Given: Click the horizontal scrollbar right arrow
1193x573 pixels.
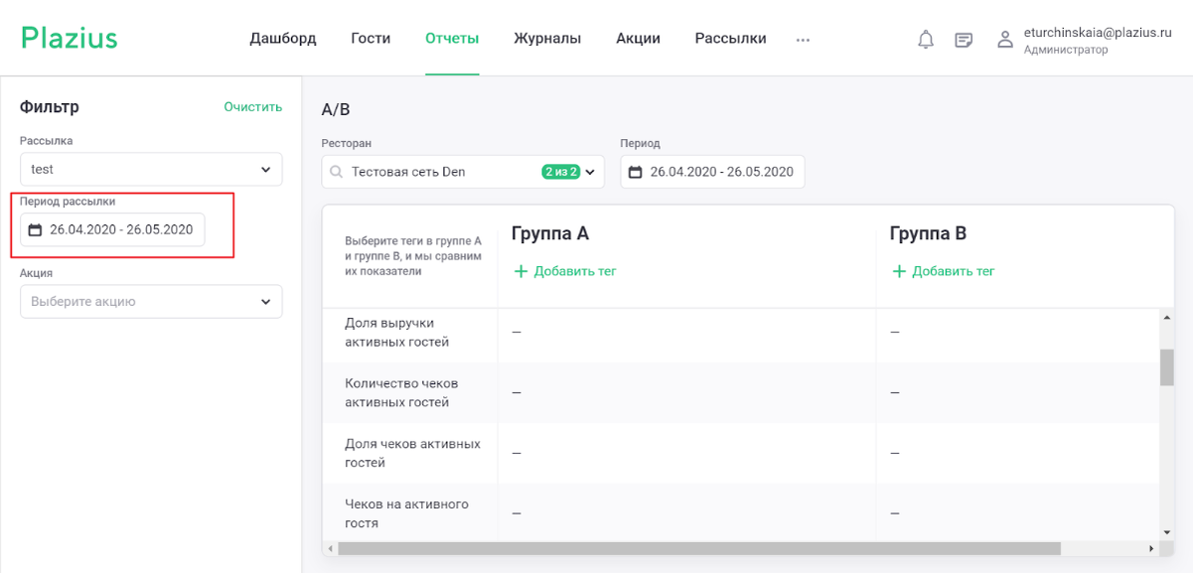Looking at the screenshot, I should click(1152, 548).
